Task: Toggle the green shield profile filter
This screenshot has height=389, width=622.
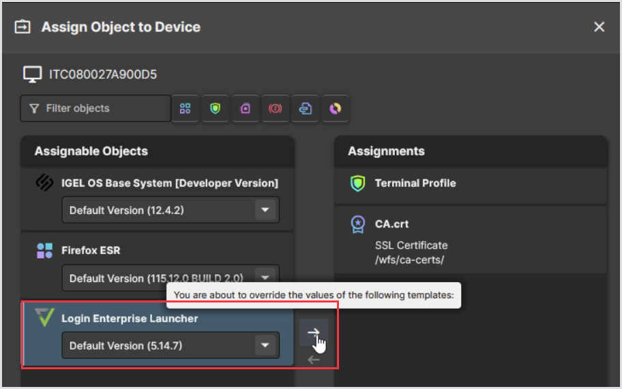Action: [216, 108]
